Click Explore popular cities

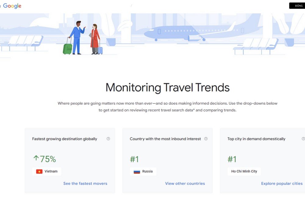(x=282, y=183)
